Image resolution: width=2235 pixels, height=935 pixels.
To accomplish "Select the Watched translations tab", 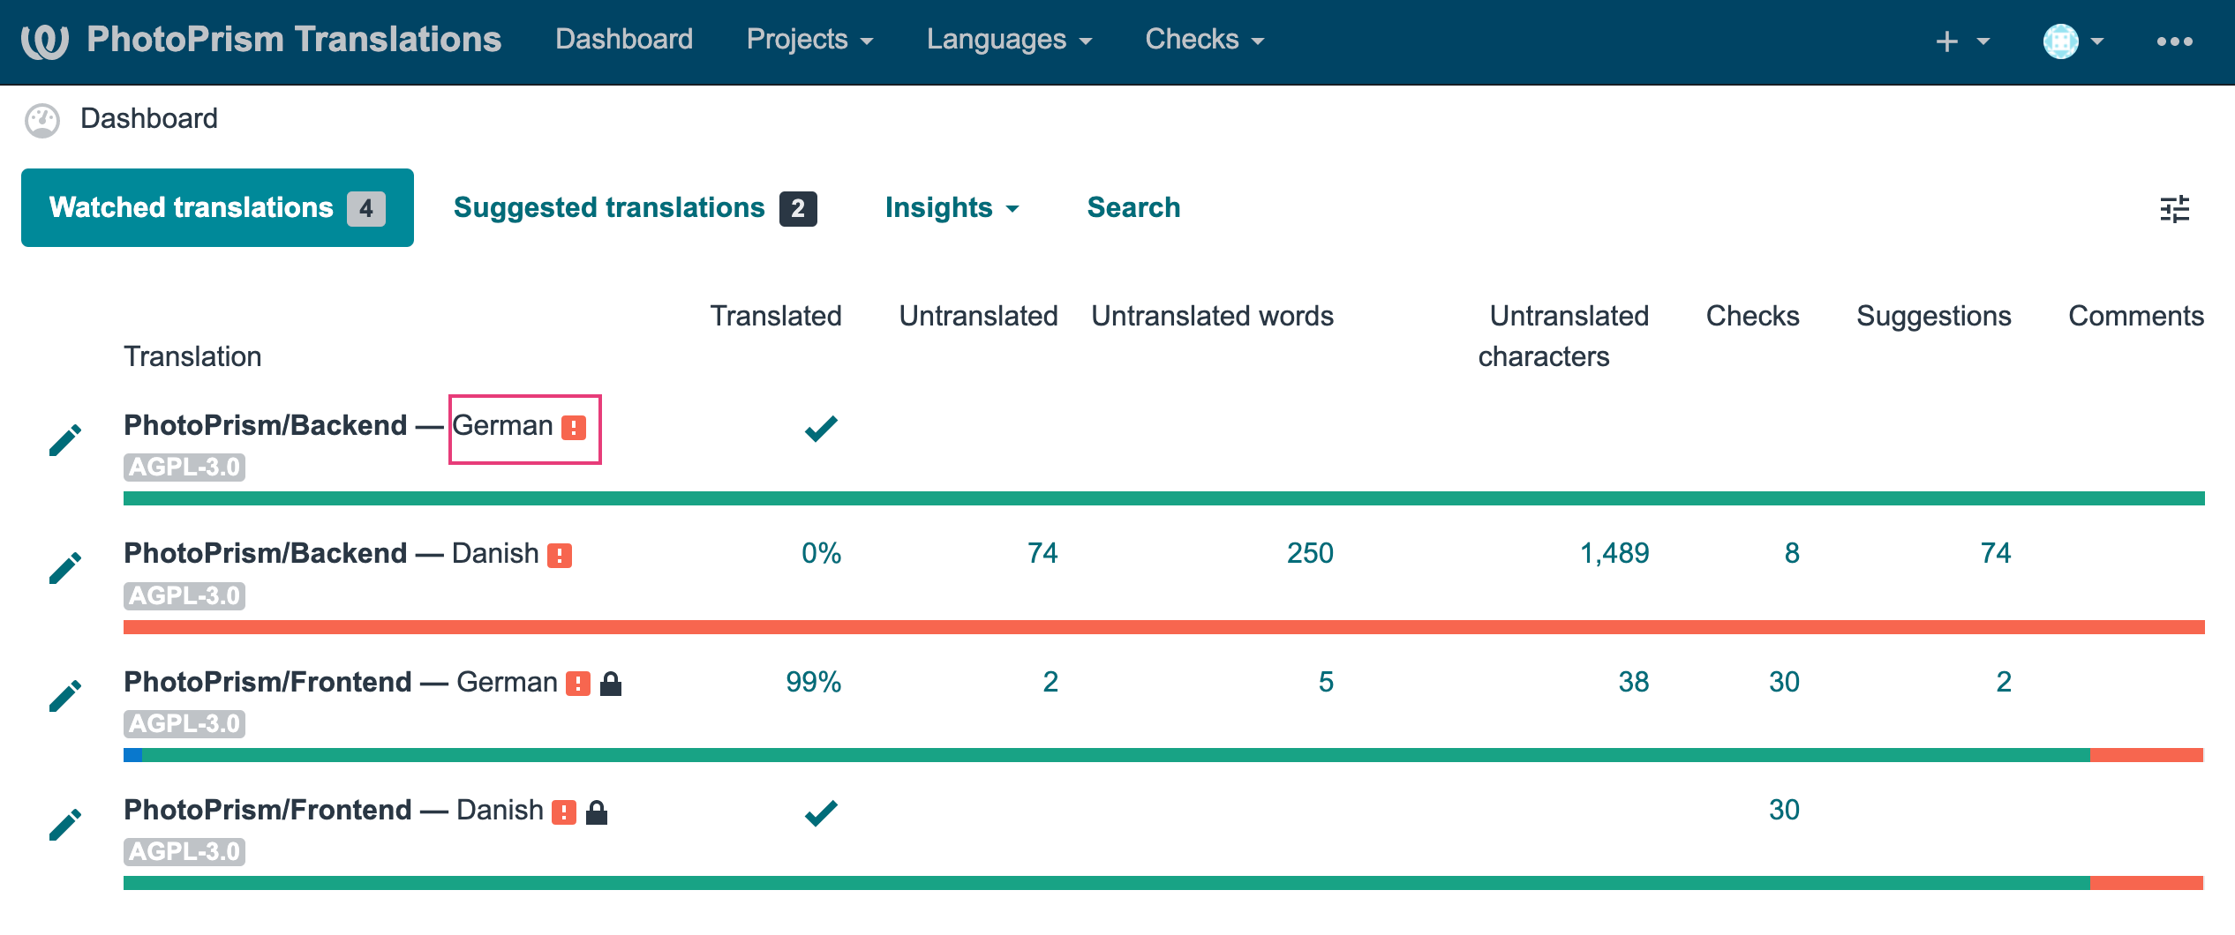I will point(217,208).
